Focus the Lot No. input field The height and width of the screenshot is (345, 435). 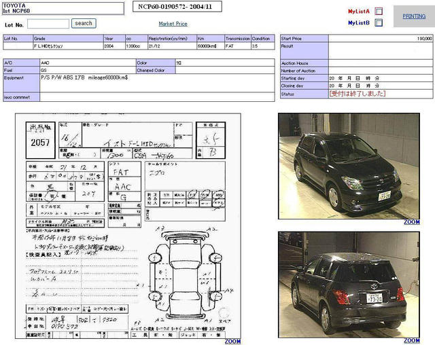click(x=48, y=24)
